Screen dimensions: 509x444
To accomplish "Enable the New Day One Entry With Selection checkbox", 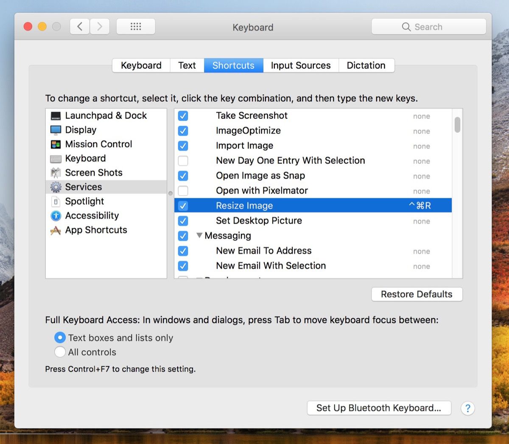I will [183, 160].
